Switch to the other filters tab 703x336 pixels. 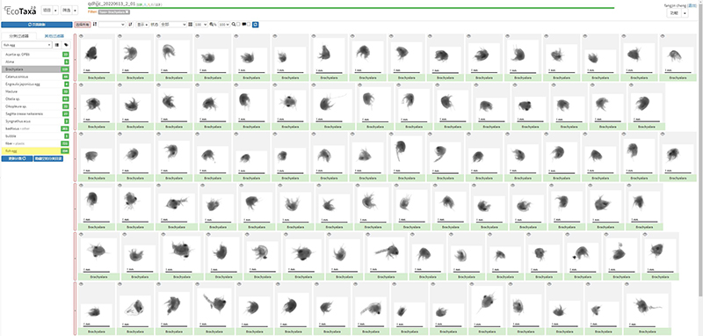(54, 35)
